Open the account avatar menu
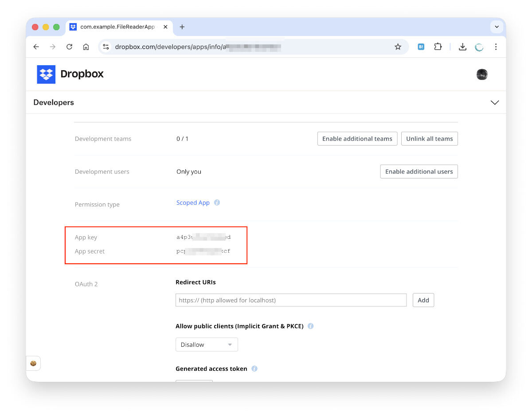The image size is (532, 416). 482,75
